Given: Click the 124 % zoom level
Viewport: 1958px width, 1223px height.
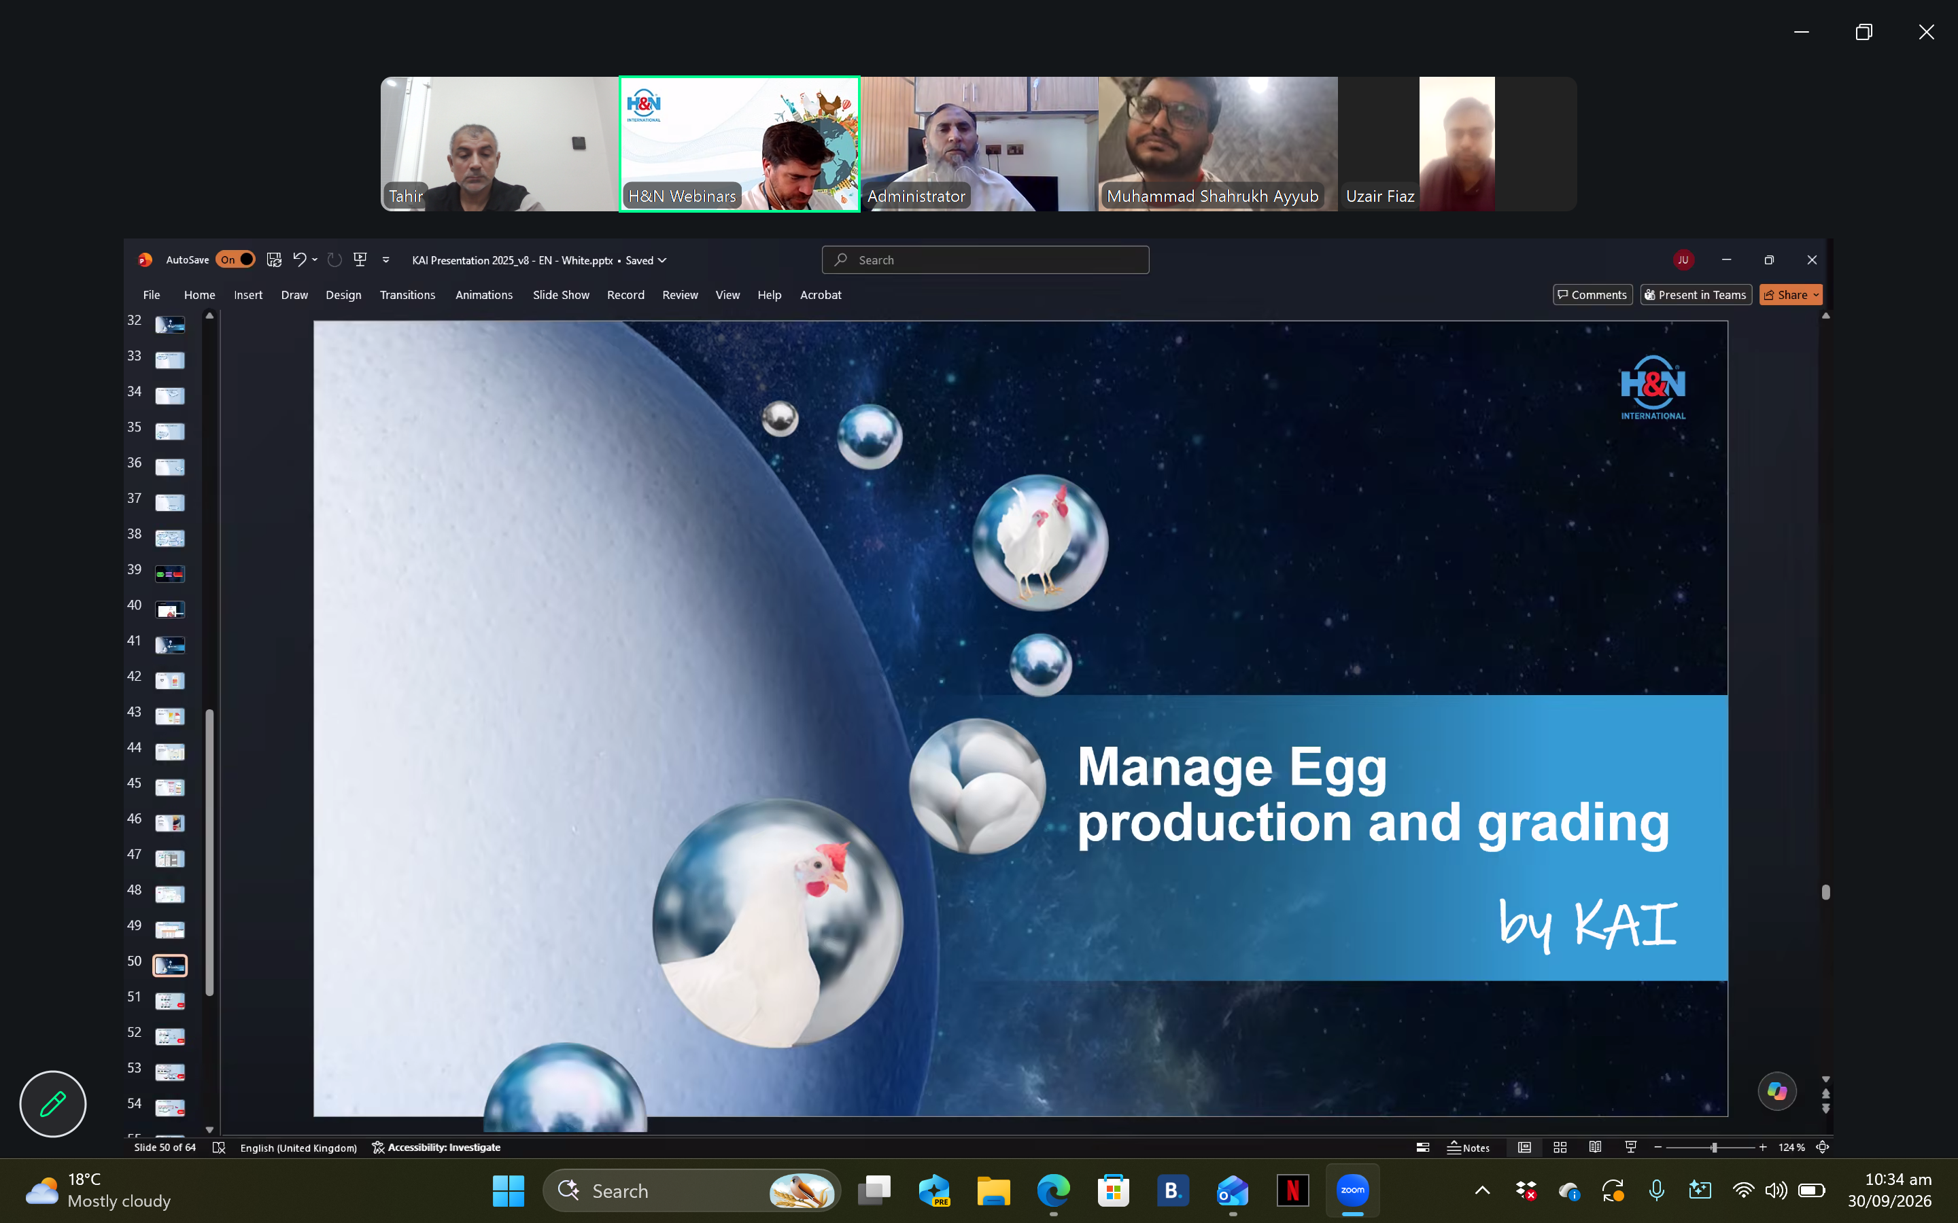Looking at the screenshot, I should click(x=1791, y=1147).
